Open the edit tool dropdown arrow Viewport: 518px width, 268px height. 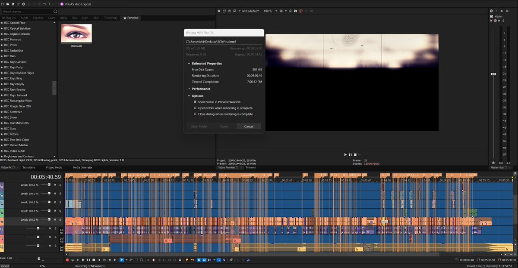click(126, 260)
